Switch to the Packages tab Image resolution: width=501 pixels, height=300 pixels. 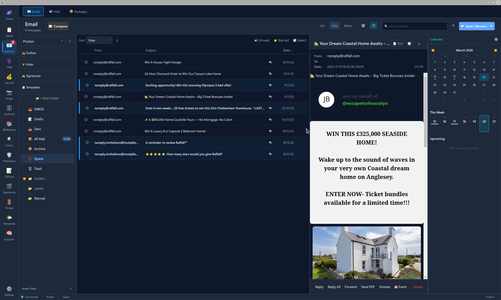(x=78, y=11)
